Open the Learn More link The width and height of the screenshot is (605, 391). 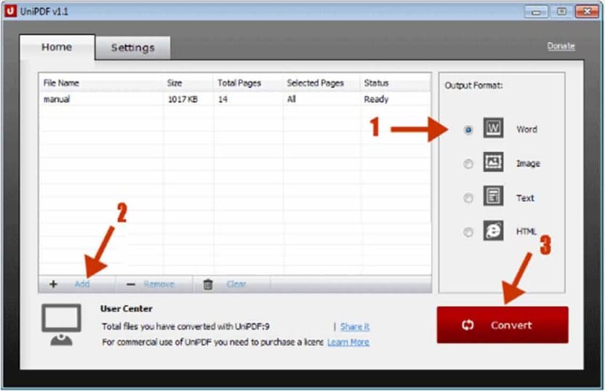click(x=348, y=342)
